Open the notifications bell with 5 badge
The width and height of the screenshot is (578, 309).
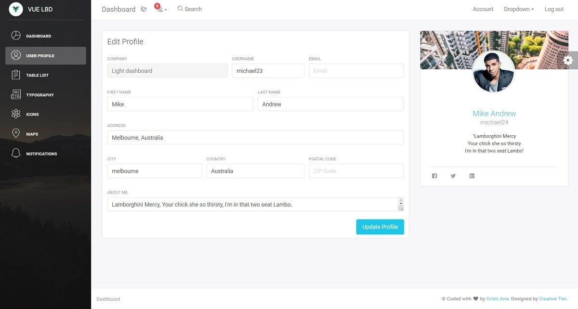pyautogui.click(x=159, y=9)
